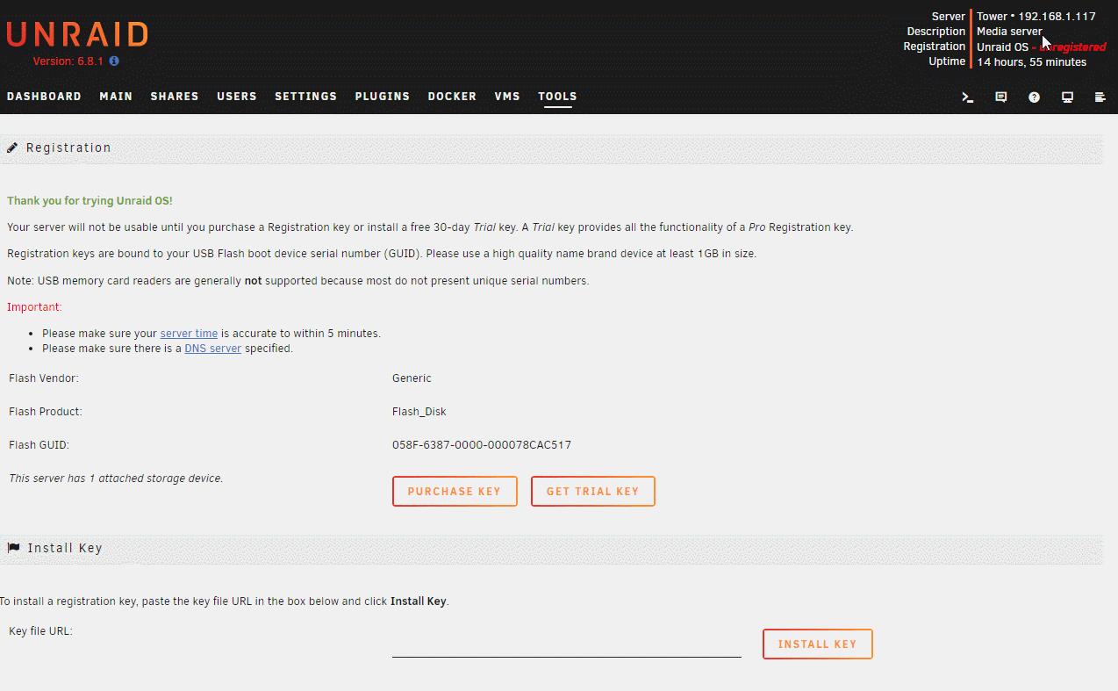Click the Unraid logo
The width and height of the screenshot is (1118, 691).
coord(77,35)
